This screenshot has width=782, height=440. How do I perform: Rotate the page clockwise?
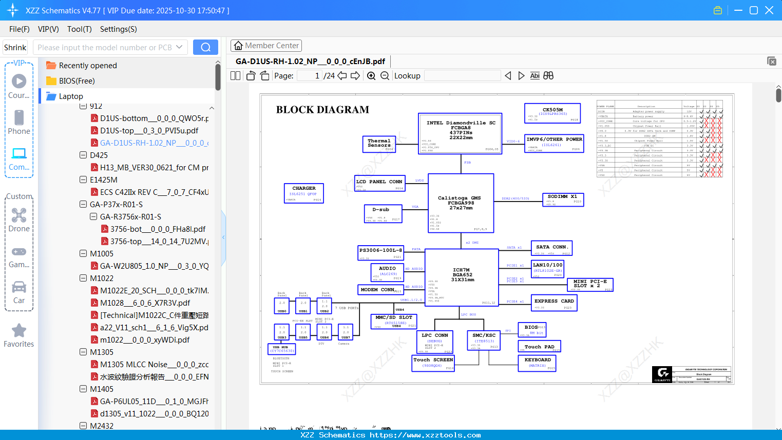(x=264, y=75)
